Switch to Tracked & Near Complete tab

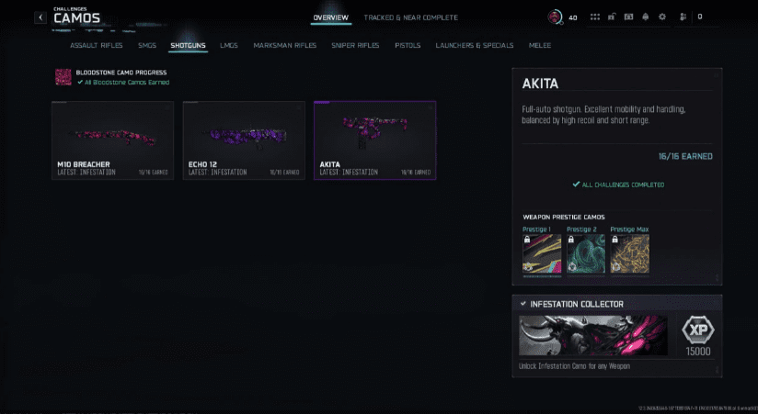click(410, 17)
